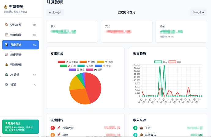Toggle the 收入 series in 收支趋势 legend
Image resolution: width=211 pixels, height=137 pixels.
(161, 62)
